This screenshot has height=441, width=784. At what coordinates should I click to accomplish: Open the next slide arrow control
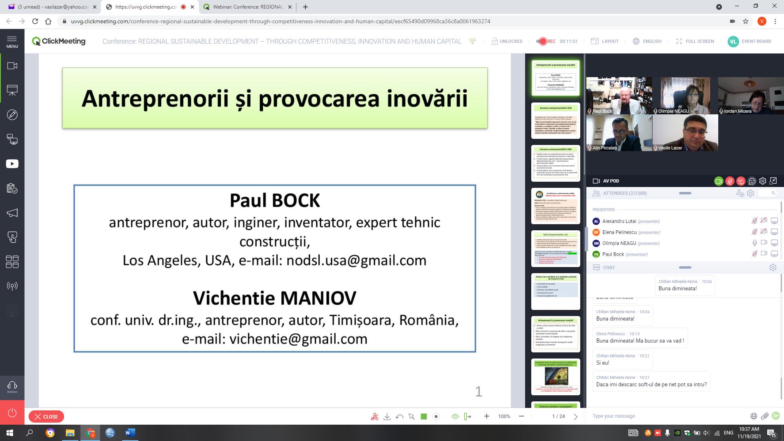(x=576, y=416)
